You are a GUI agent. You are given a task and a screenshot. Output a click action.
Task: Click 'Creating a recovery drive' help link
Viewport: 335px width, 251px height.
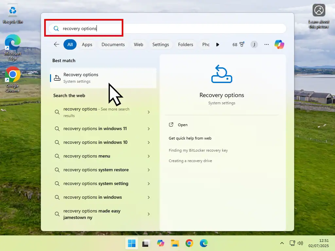190,161
